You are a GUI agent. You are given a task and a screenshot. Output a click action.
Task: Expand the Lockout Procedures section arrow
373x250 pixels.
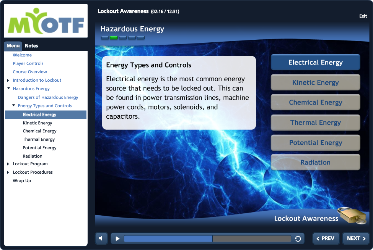[8, 172]
